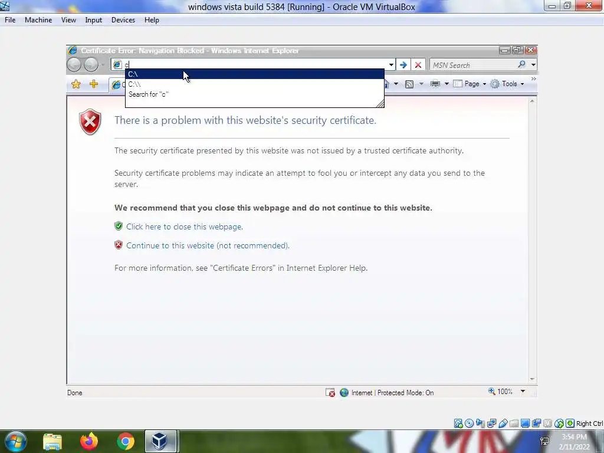Screen dimensions: 604x453
Task: Click the green shield close-webpage icon
Action: click(x=119, y=226)
